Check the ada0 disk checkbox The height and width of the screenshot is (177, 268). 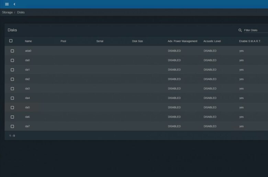[x=12, y=51]
